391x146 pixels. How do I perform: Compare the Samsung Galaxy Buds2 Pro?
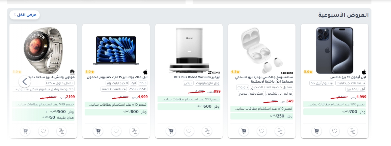pos(280,131)
